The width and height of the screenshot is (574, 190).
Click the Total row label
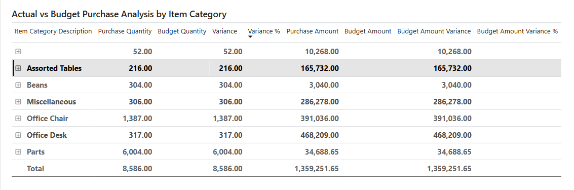click(35, 169)
